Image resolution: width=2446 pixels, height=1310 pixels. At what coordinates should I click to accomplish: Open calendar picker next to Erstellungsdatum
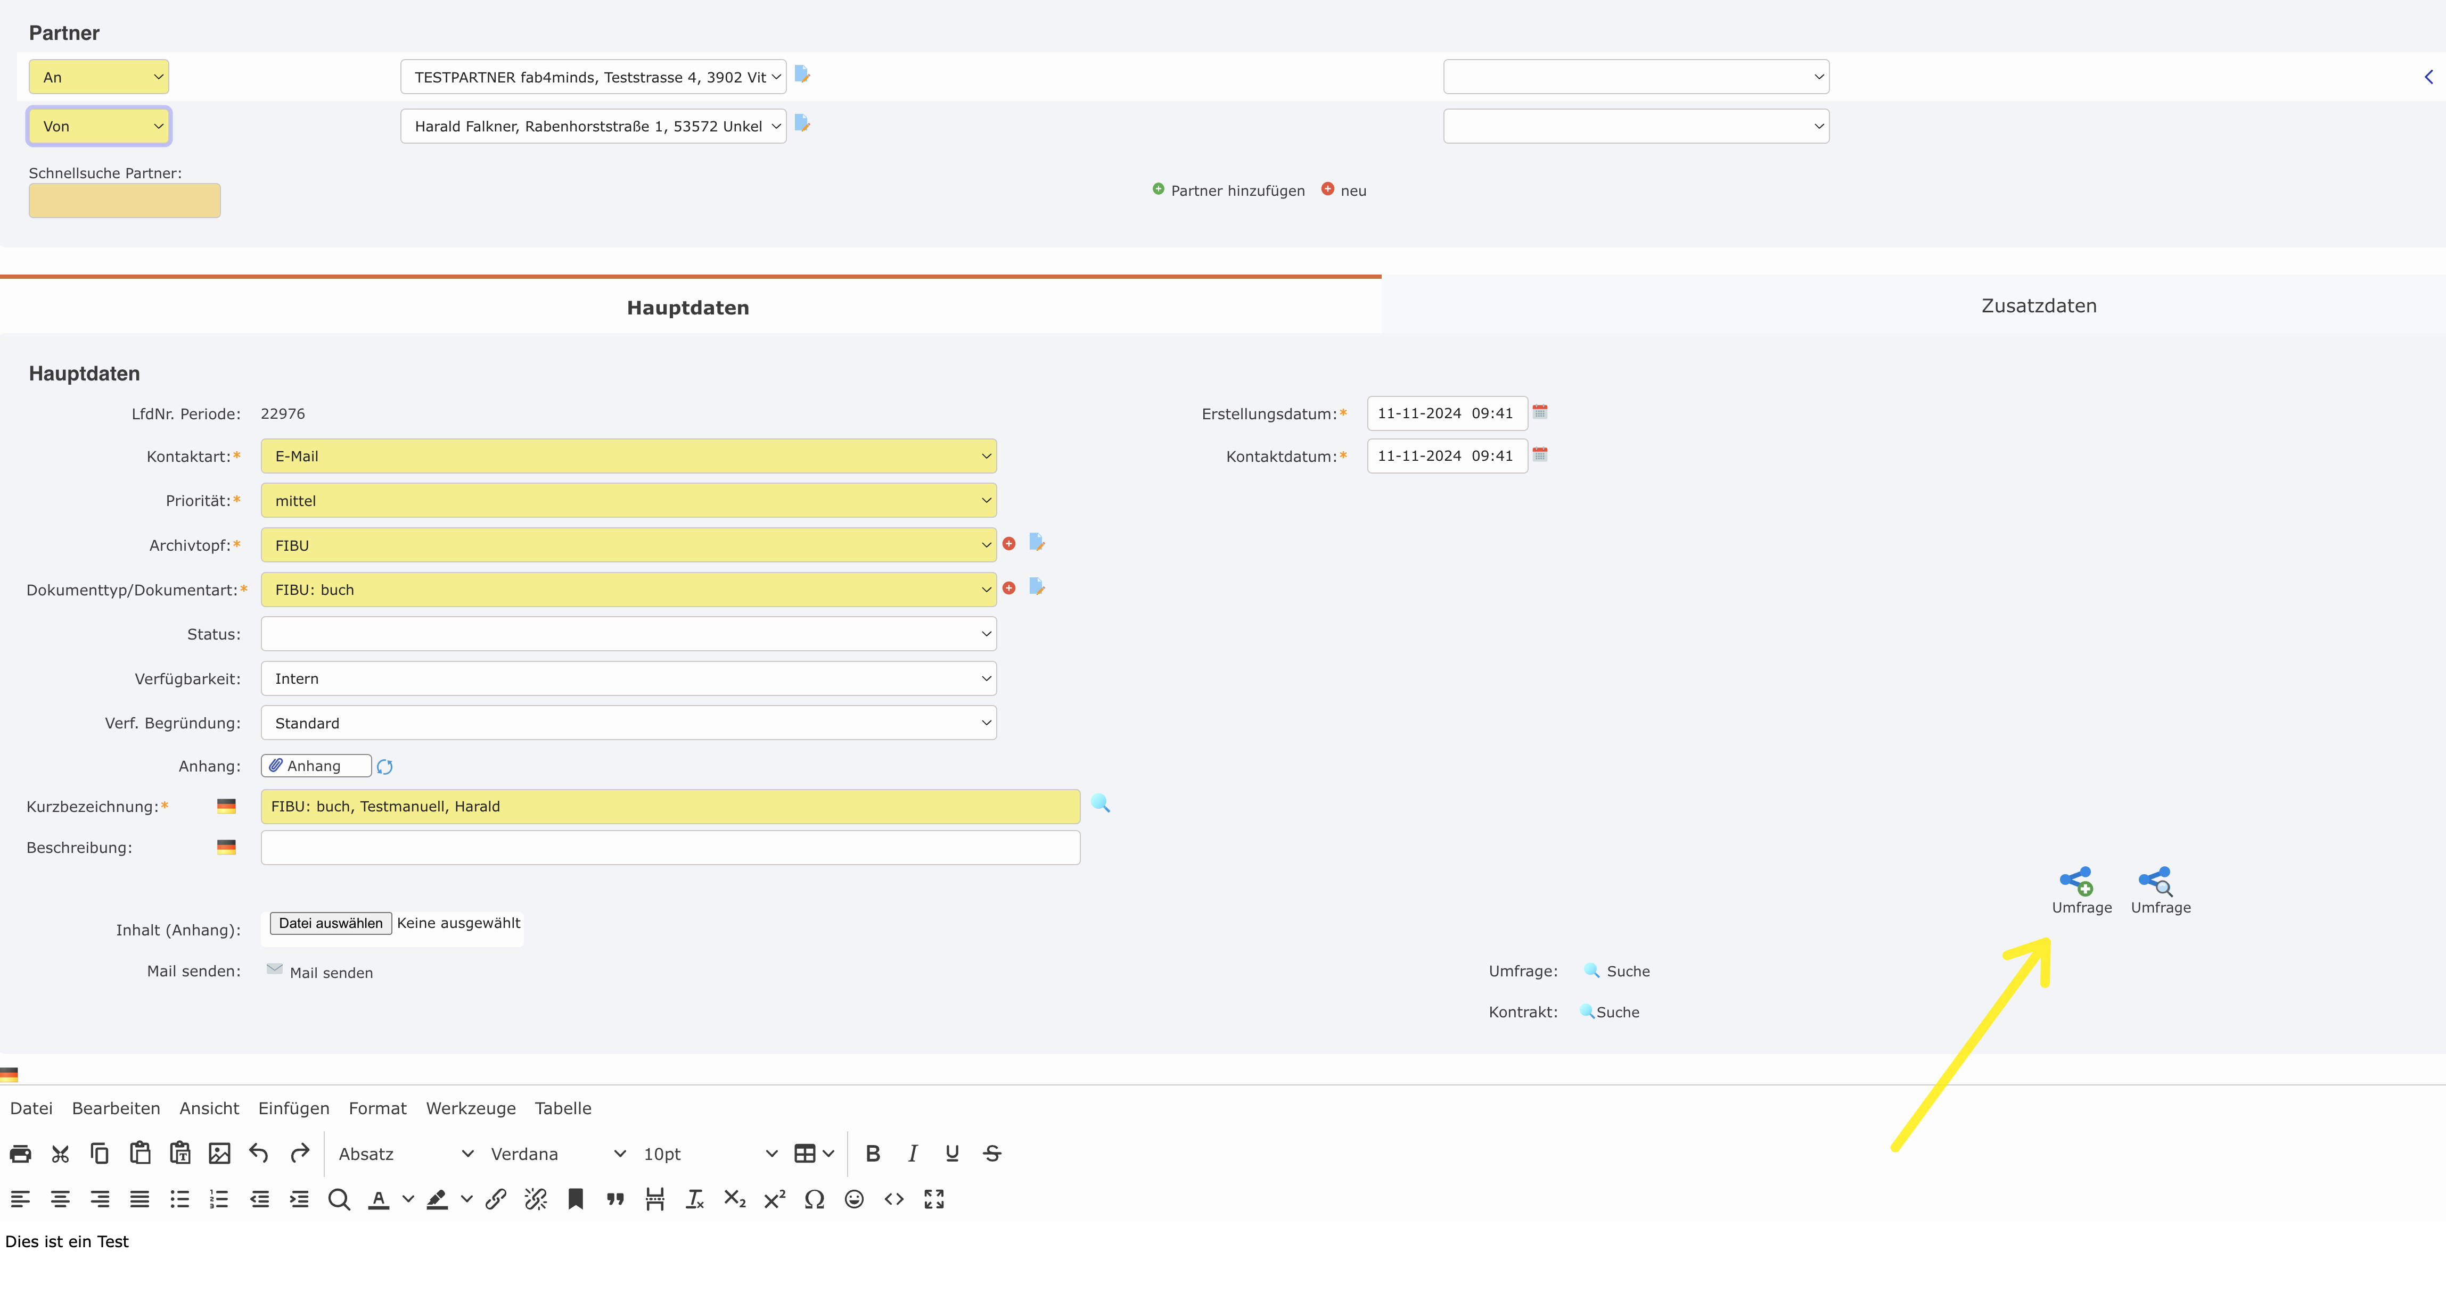[1540, 412]
